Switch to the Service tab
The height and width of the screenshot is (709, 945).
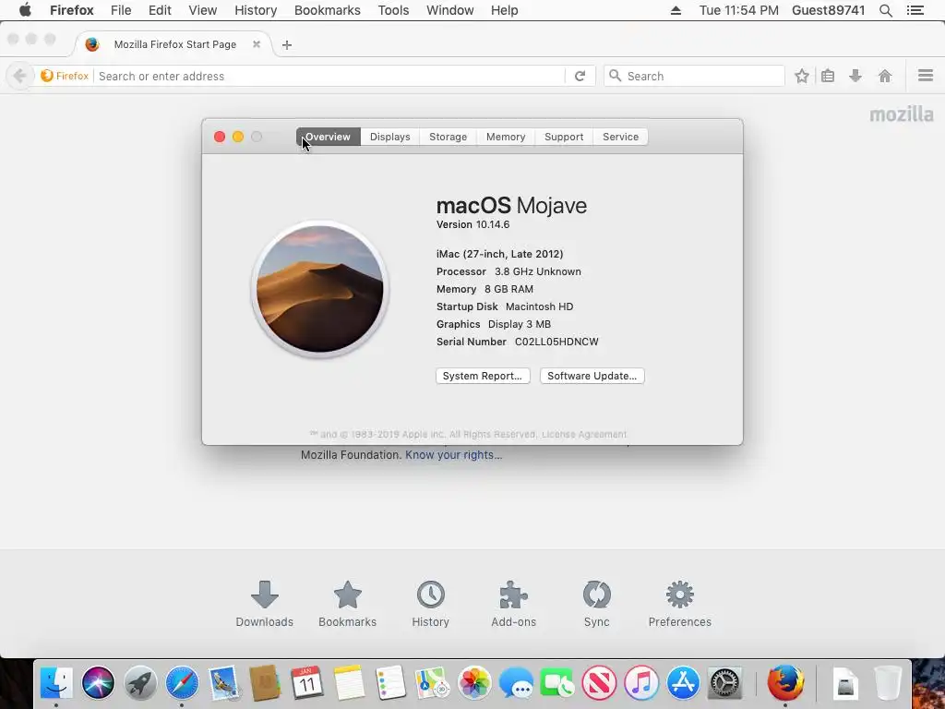point(620,137)
